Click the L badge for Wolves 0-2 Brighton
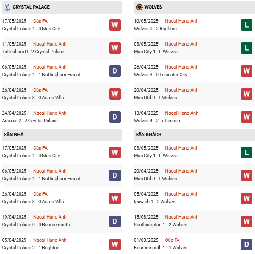255x254 pixels. coord(246,25)
